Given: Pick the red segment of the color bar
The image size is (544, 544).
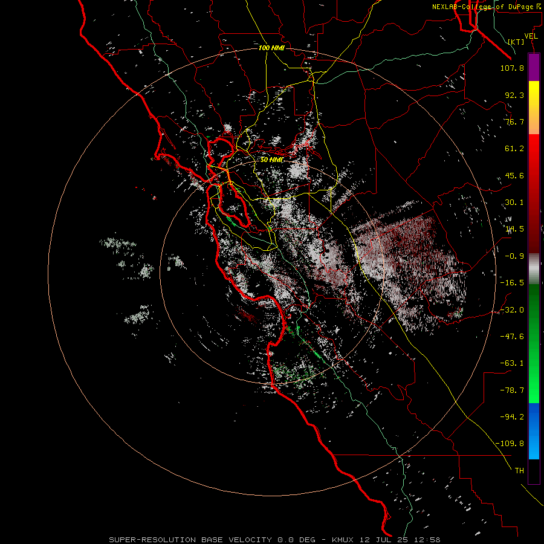Looking at the screenshot, I should (534, 193).
